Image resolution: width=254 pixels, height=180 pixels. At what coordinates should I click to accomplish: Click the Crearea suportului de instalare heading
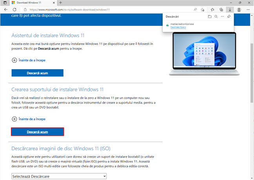click(57, 89)
